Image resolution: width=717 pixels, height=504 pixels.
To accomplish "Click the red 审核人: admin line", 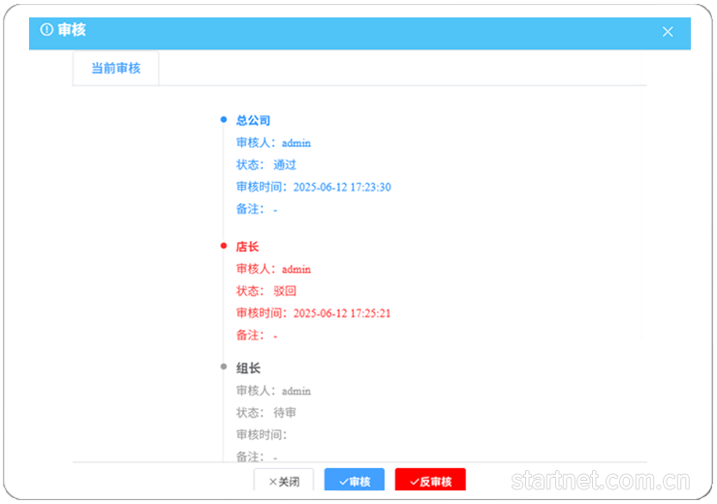I will coord(273,269).
